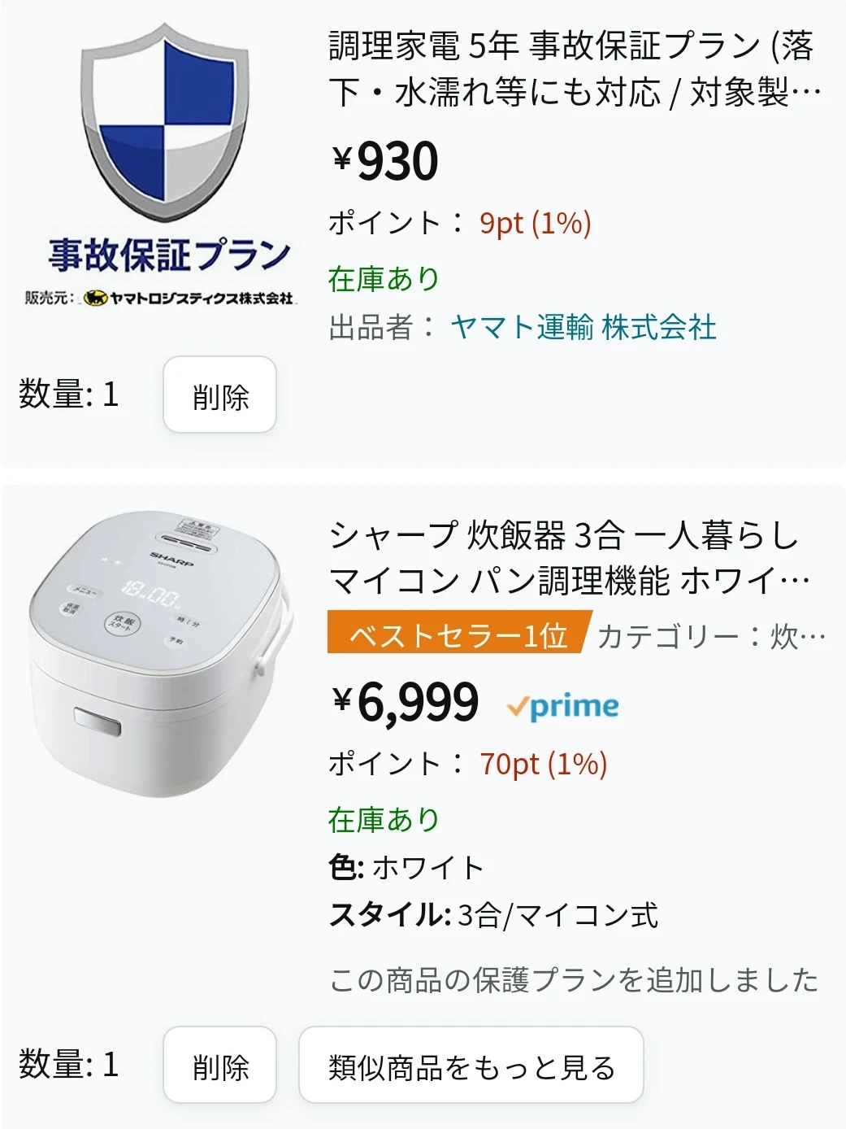
Task: Remove the Sharp rice cooker via 削除
Action: click(220, 1065)
